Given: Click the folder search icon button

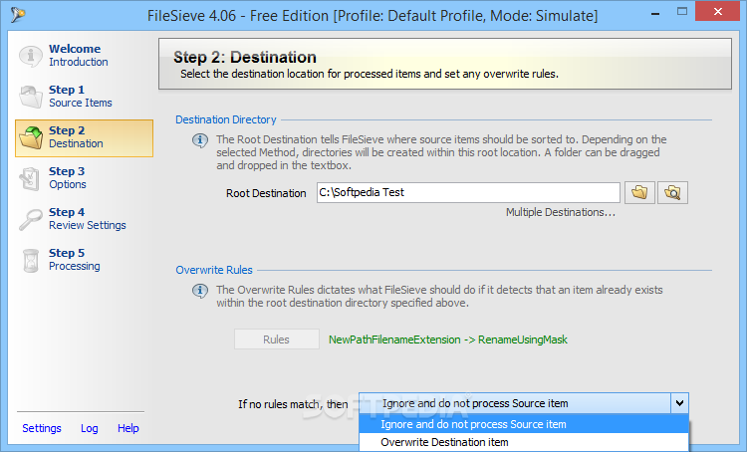Looking at the screenshot, I should point(672,192).
